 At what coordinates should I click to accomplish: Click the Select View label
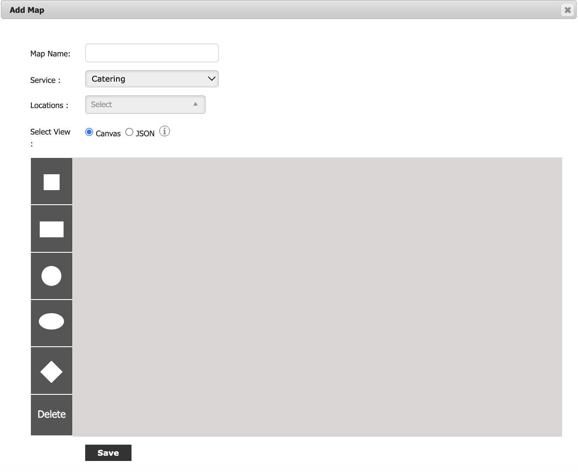(x=50, y=132)
